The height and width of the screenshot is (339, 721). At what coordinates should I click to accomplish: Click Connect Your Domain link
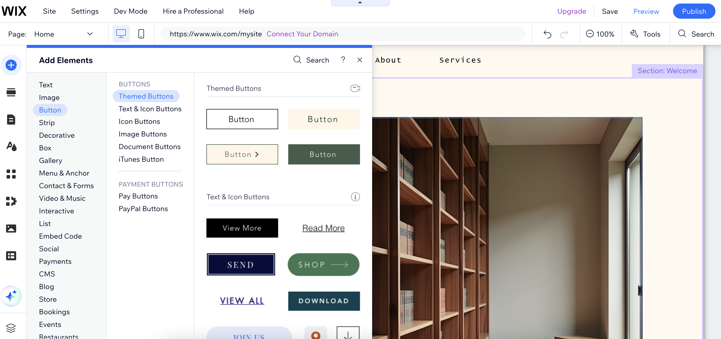[x=302, y=34]
